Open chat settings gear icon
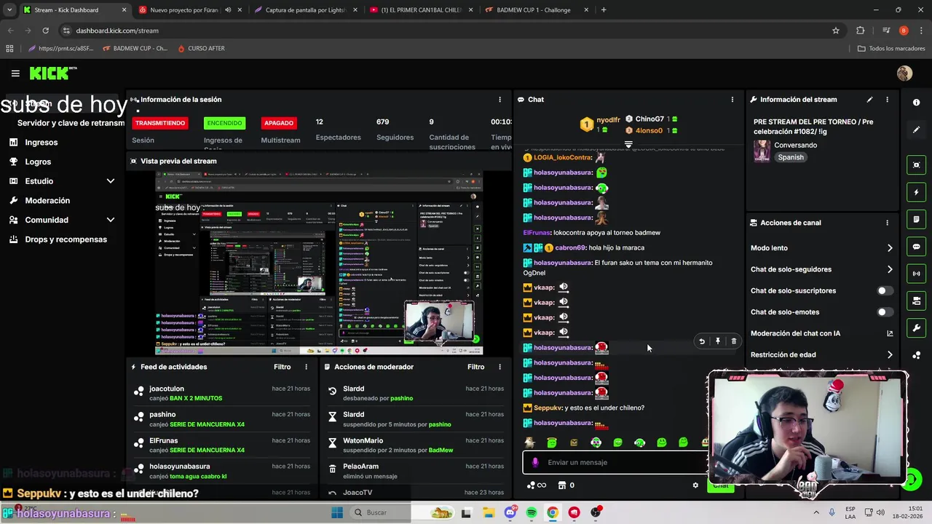 coord(695,485)
